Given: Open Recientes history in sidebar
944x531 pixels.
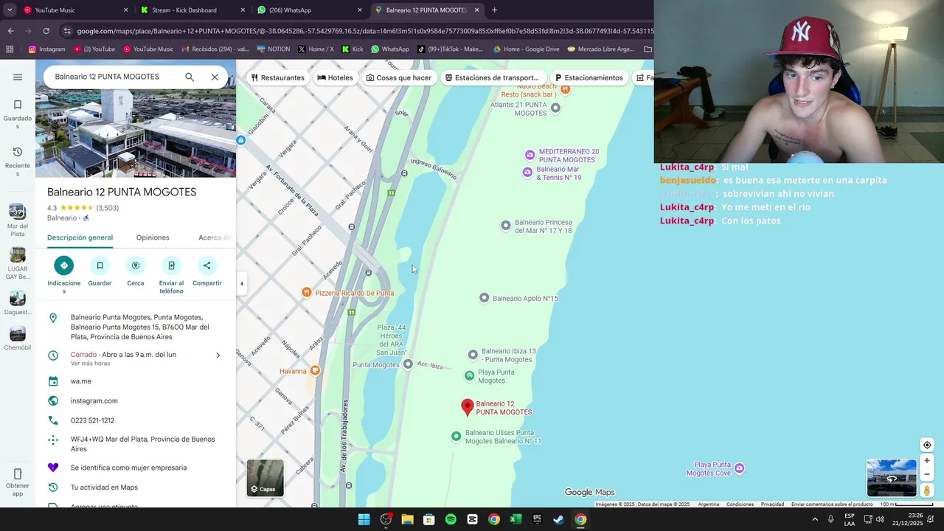Looking at the screenshot, I should point(18,161).
